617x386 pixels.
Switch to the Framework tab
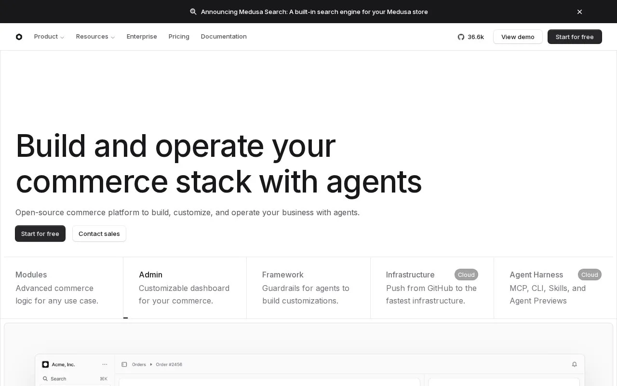tap(308, 288)
